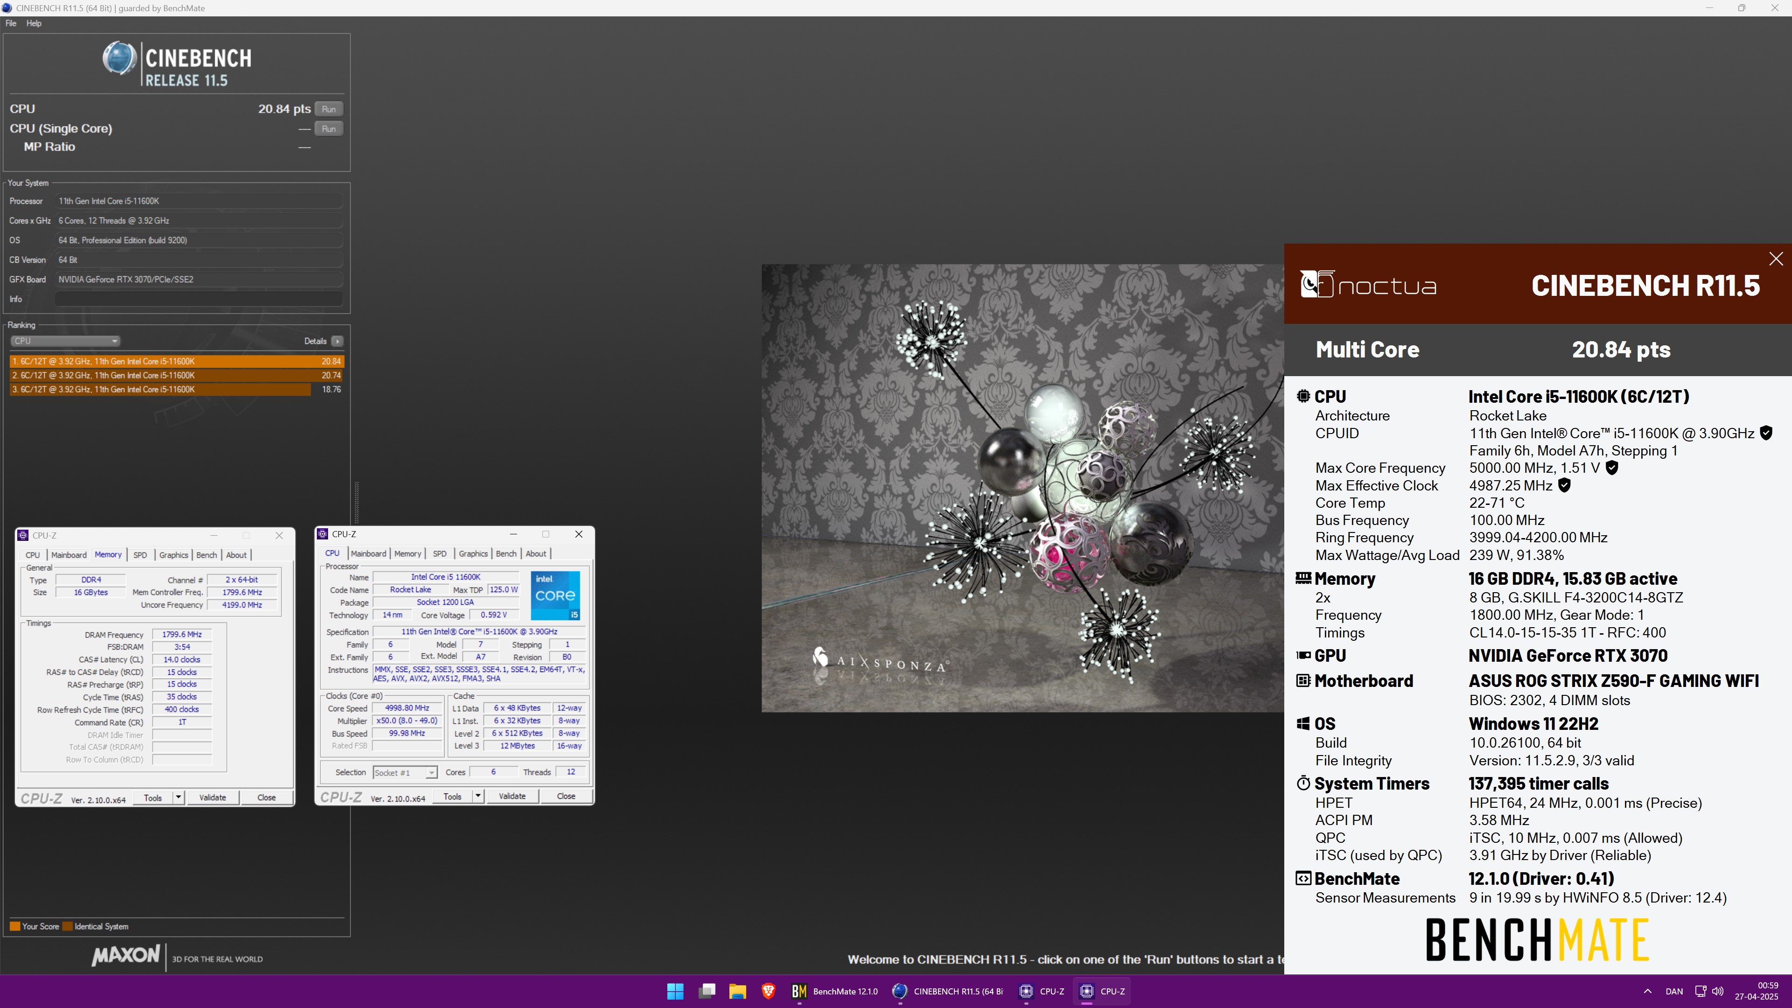This screenshot has height=1008, width=1792.
Task: Switch to CPU tab in memory CPU-Z window
Action: click(33, 555)
